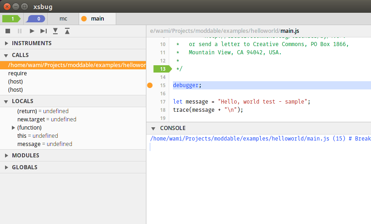Click the trace(message) code line
Viewport: 371px width, 224px height.
(x=208, y=110)
